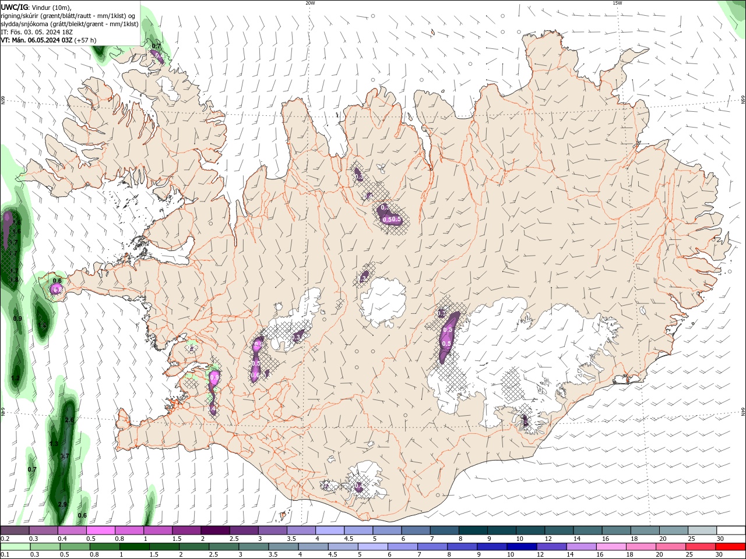746x559 pixels.
Task: Click the 'rigning/skúrir' description line
Action: [x=68, y=16]
